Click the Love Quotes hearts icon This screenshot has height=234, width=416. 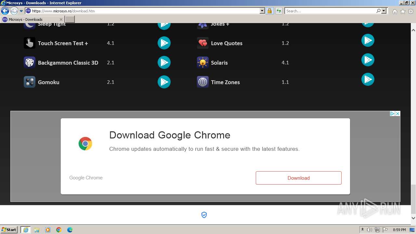click(203, 43)
